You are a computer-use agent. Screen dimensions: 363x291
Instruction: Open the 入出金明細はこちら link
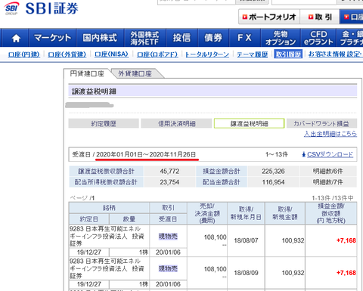[330, 134]
